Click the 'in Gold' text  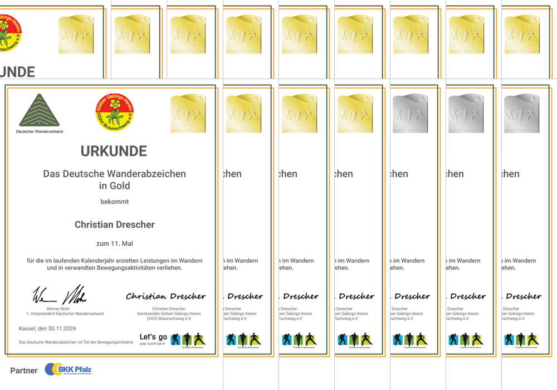click(x=114, y=186)
